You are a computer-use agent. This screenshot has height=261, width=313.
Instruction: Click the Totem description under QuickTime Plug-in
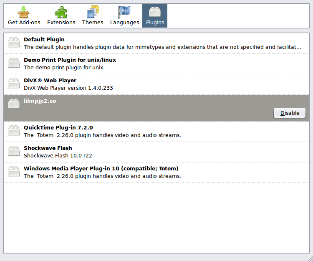pyautogui.click(x=102, y=135)
